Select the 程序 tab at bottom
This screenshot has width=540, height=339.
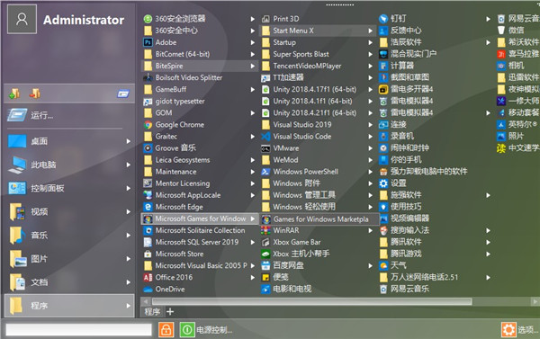click(152, 311)
